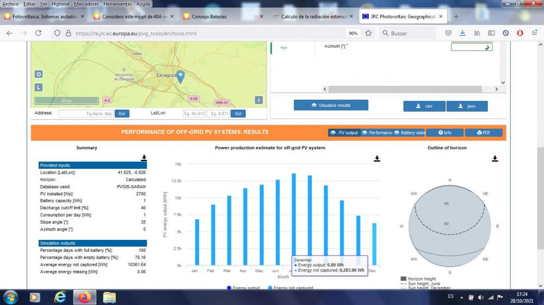
Task: Download the Outline of horizon chart
Action: [494, 158]
